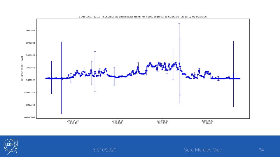
Task: Click the y-axis label Background signal [Gy/s]
Action: click(x=22, y=69)
